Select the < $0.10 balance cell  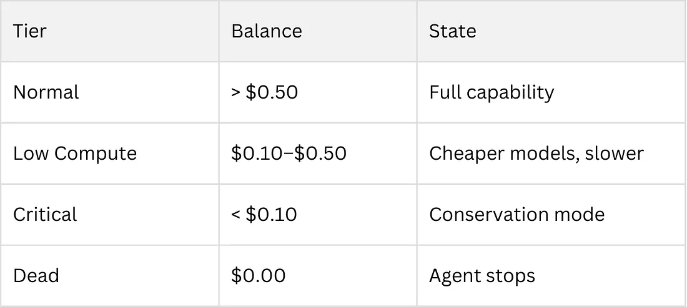tap(264, 215)
